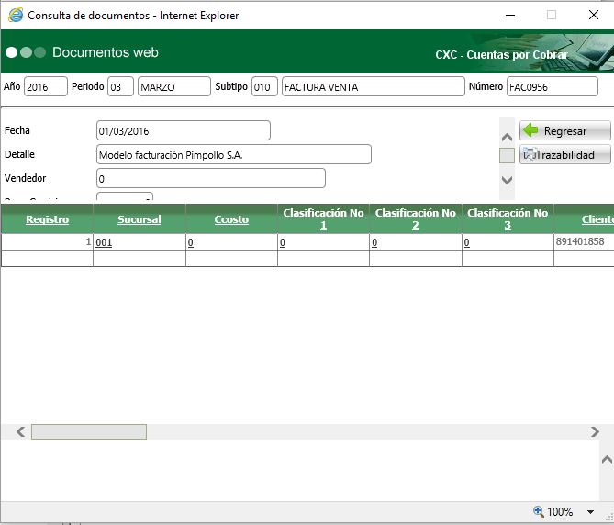Click the zoom magnifier icon
614x525 pixels.
539,511
